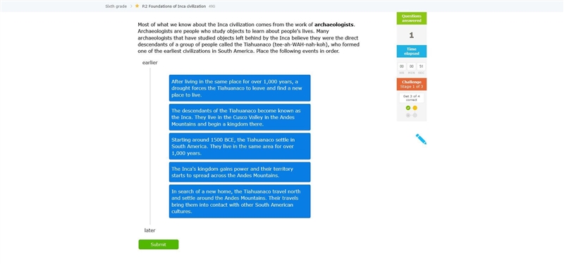
Task: Click the seconds counter in the timer
Action: (x=421, y=66)
